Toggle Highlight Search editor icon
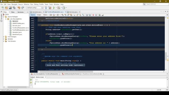This screenshot has height=95, width=169. coord(71,15)
